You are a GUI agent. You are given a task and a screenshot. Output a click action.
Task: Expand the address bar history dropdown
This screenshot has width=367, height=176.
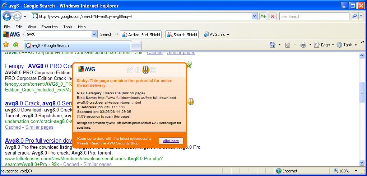254,16
